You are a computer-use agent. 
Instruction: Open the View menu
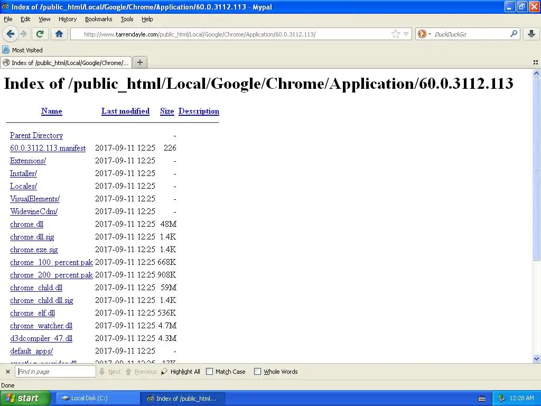point(44,19)
